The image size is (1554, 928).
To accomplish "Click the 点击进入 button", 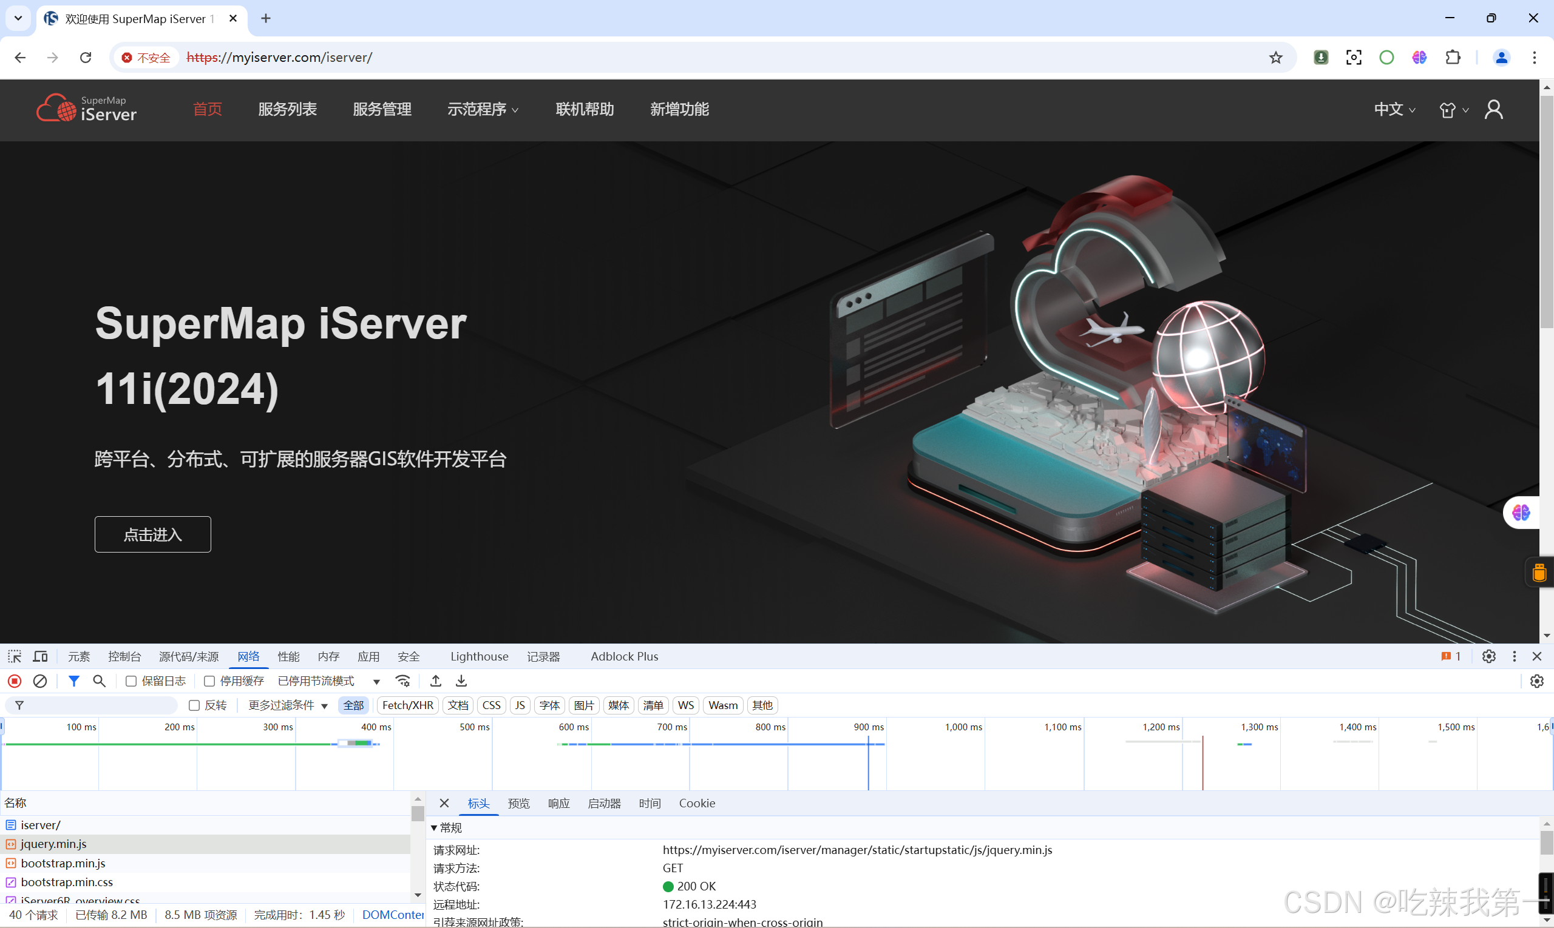I will pyautogui.click(x=153, y=535).
